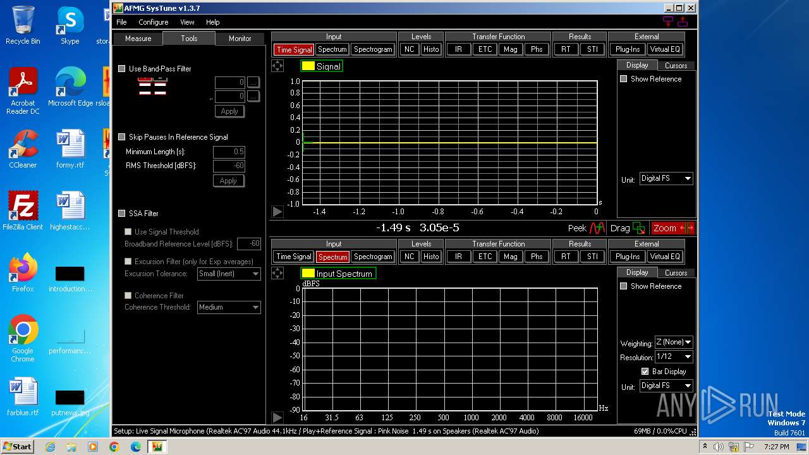The width and height of the screenshot is (809, 455).
Task: Open Acrobat Reader DC shortcut
Action: point(23,91)
